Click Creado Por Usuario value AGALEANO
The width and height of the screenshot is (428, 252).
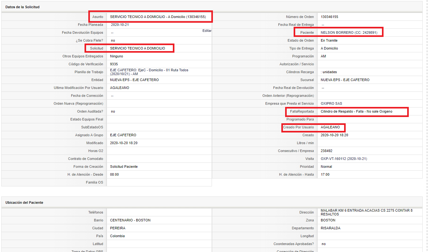pyautogui.click(x=330, y=127)
